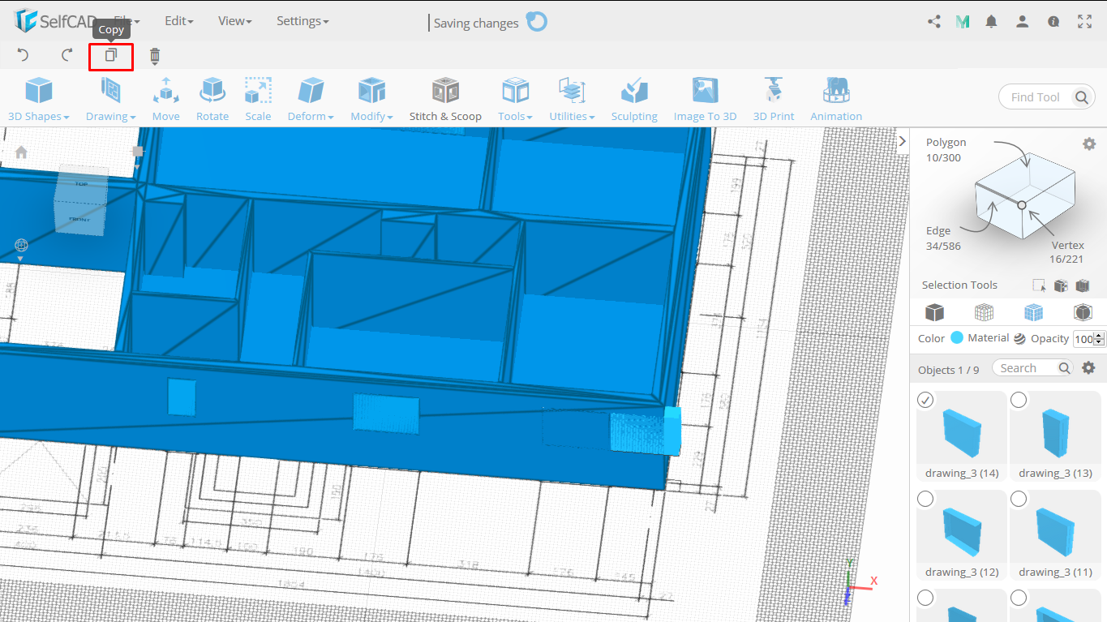1107x622 pixels.
Task: Select Polygon selection mode label
Action: click(946, 143)
